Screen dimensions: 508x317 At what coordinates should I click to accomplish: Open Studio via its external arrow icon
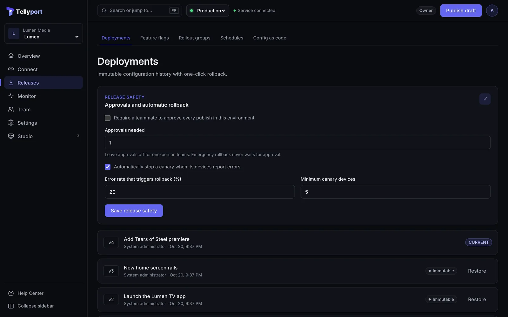[x=78, y=136]
